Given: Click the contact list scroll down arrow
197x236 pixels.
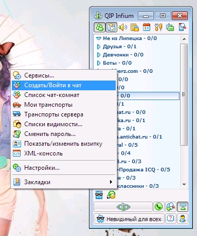Looking at the screenshot, I should click(184, 185).
